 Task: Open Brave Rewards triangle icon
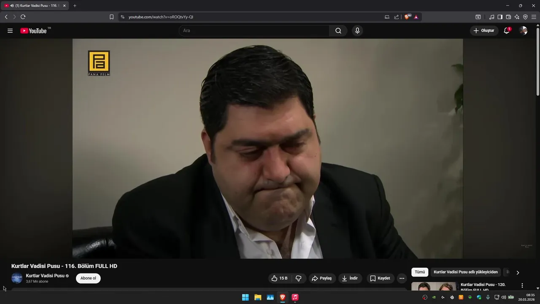point(416,17)
